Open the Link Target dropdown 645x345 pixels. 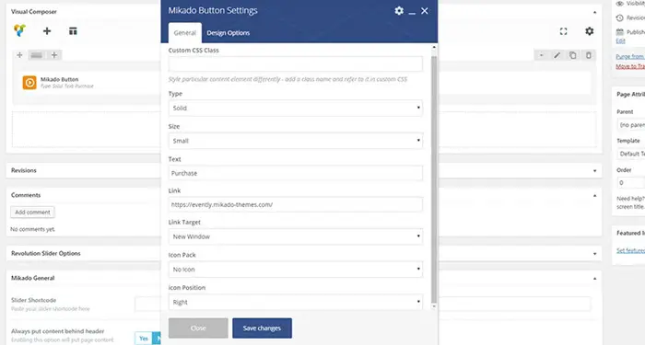coord(296,236)
